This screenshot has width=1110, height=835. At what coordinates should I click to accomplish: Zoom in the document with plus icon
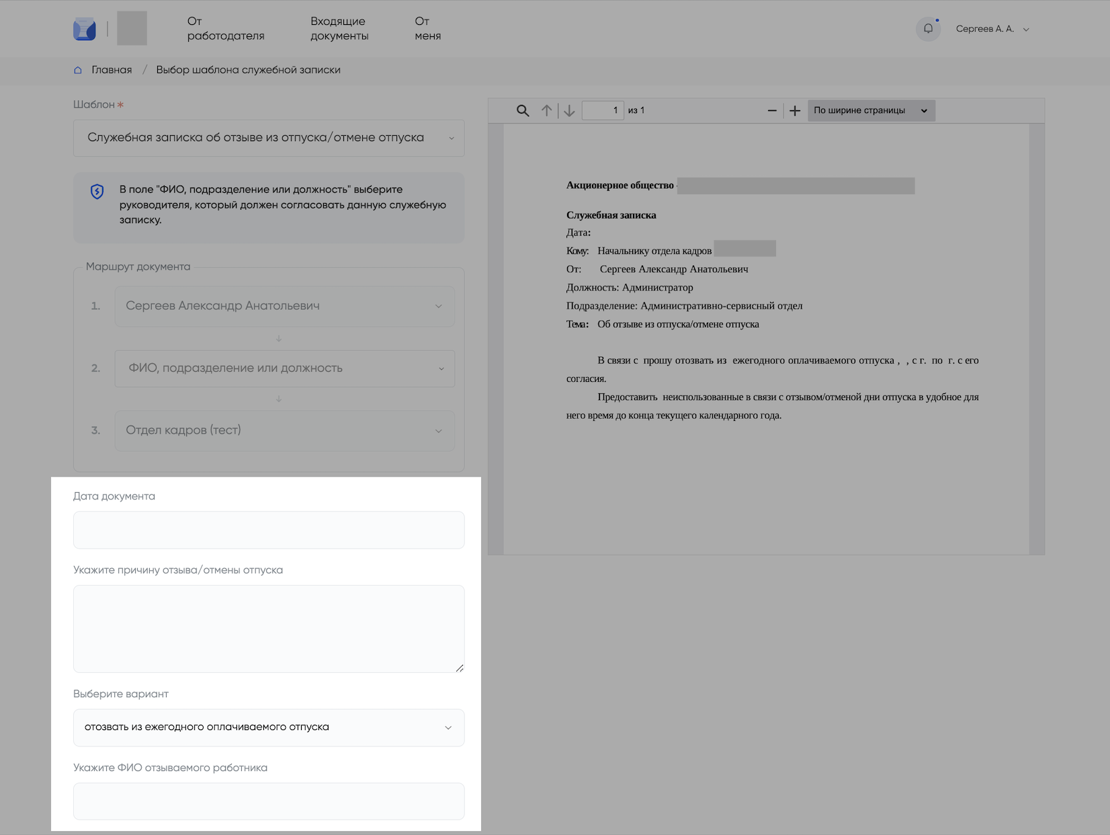pyautogui.click(x=794, y=111)
